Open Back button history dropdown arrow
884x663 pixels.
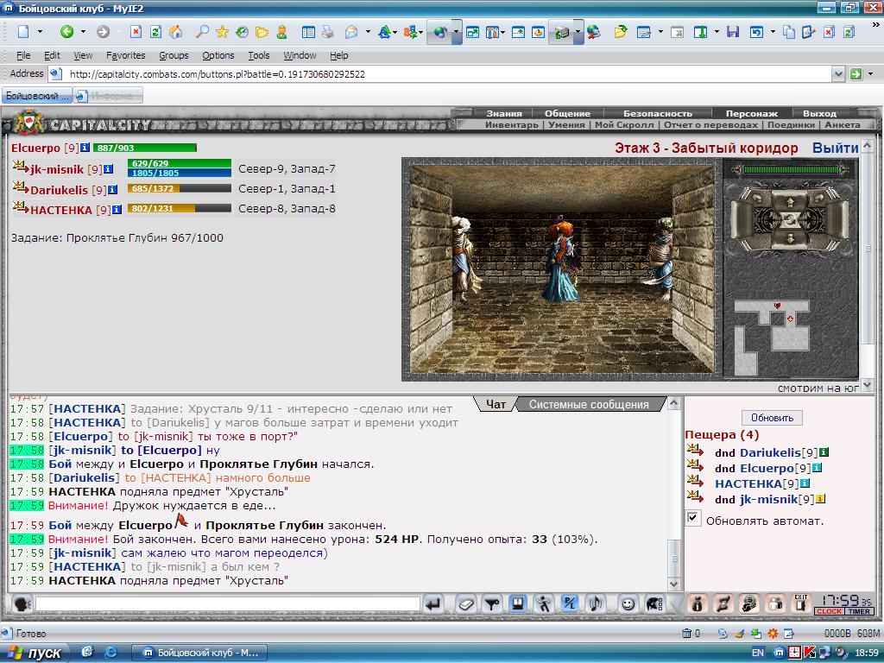tap(83, 32)
